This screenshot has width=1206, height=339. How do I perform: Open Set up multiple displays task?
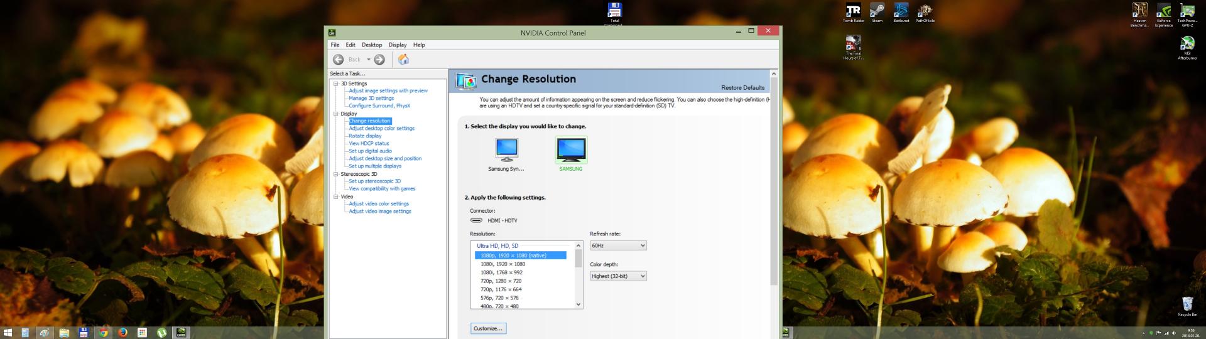pyautogui.click(x=375, y=166)
